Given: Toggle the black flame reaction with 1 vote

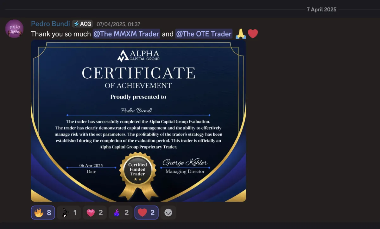Looking at the screenshot, I should (69, 213).
